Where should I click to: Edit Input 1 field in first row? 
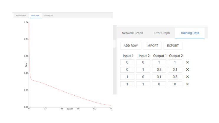coord(127,62)
